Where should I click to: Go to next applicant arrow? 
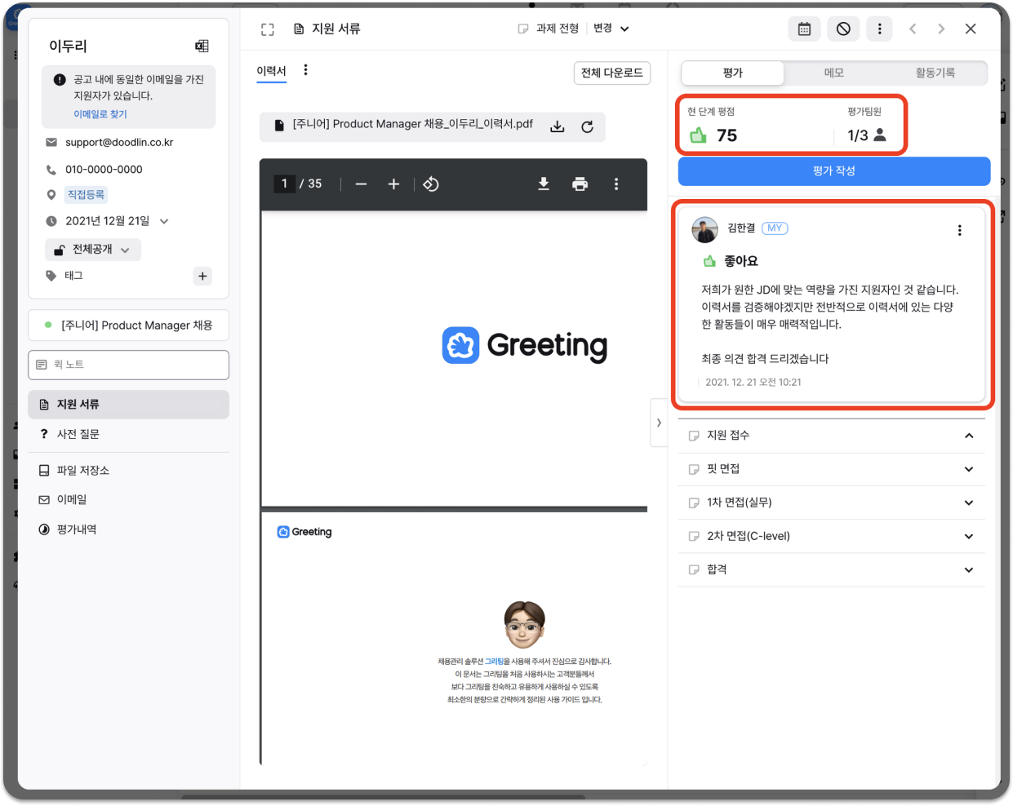pyautogui.click(x=941, y=29)
